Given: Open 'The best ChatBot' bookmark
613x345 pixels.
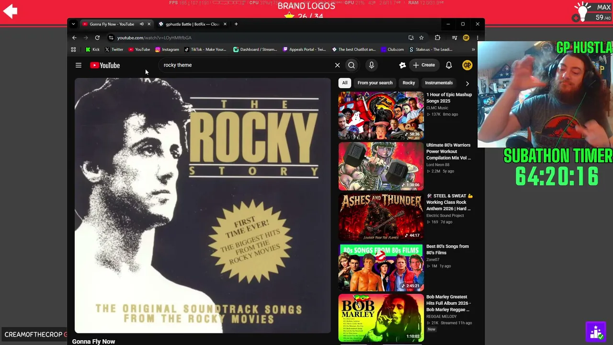Looking at the screenshot, I should [354, 49].
